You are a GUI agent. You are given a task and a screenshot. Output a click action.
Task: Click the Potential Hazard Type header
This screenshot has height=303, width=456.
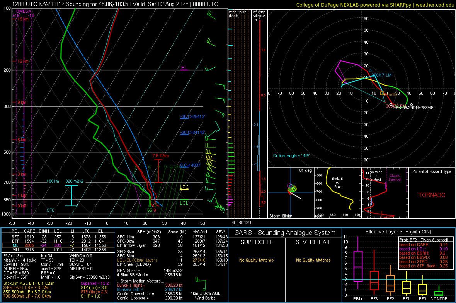[x=432, y=171]
